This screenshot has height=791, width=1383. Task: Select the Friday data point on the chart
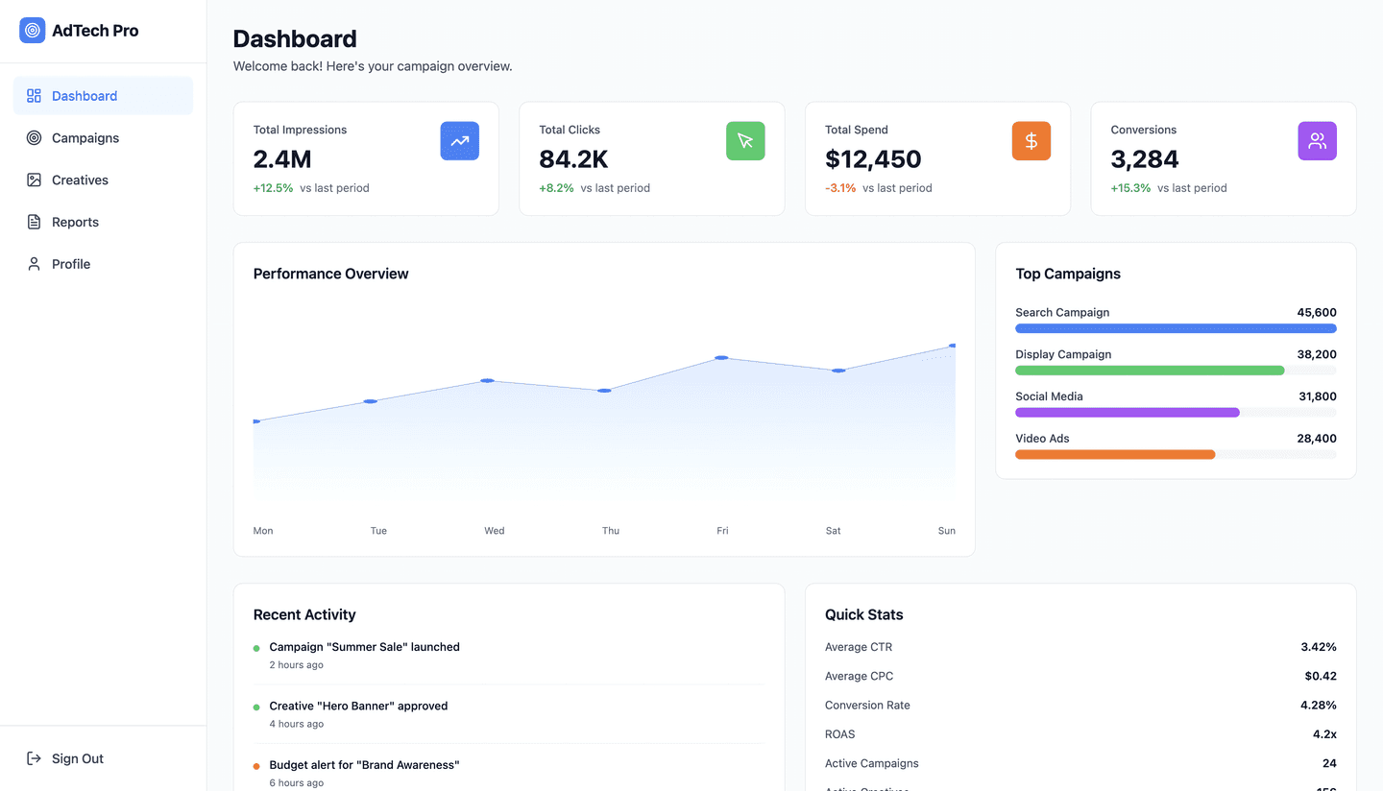click(x=721, y=358)
